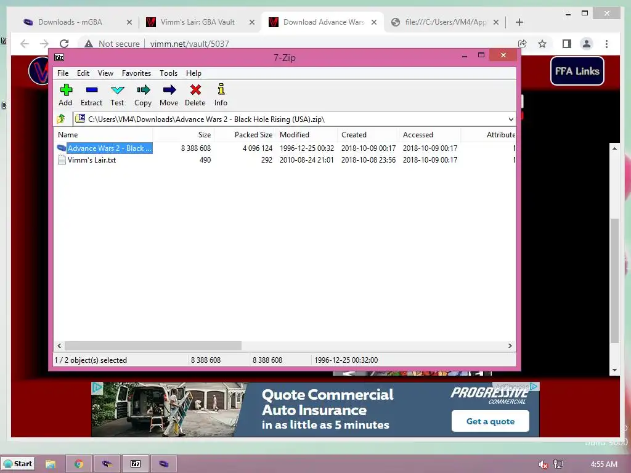Click the Chrome taskbar icon
Viewport: 631px width, 473px height.
click(x=79, y=464)
